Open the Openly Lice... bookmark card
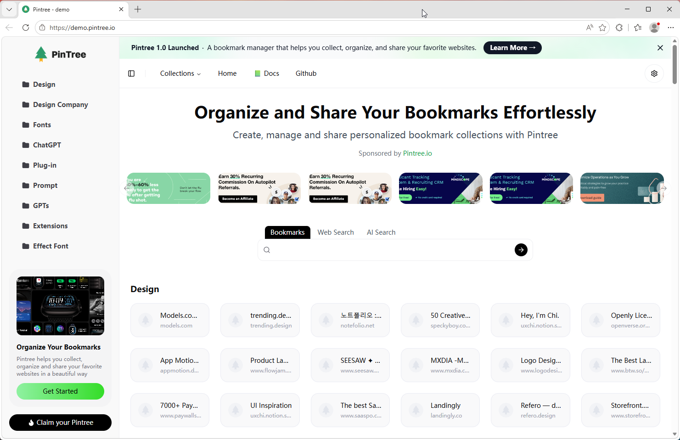Screen dimensions: 680x440 pos(621,320)
